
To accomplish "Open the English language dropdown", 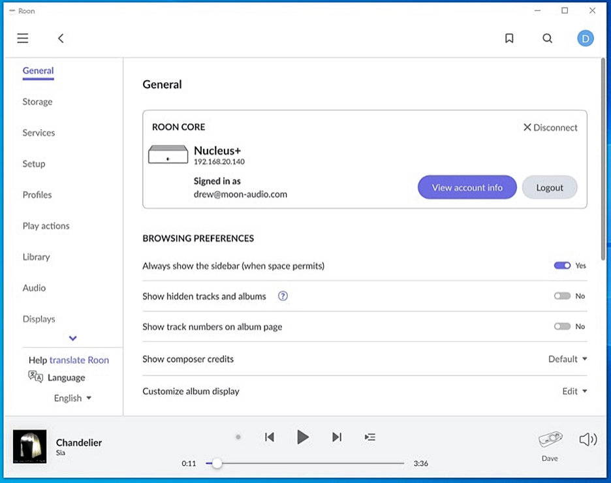I will [x=72, y=397].
